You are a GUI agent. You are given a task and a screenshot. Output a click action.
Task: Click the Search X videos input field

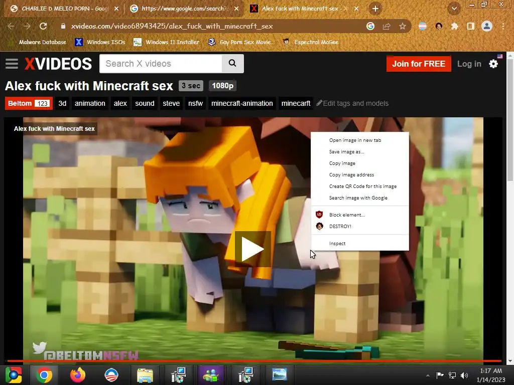pos(161,63)
